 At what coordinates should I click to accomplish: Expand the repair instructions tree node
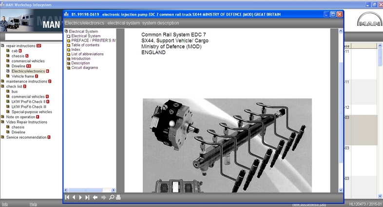tap(2, 45)
